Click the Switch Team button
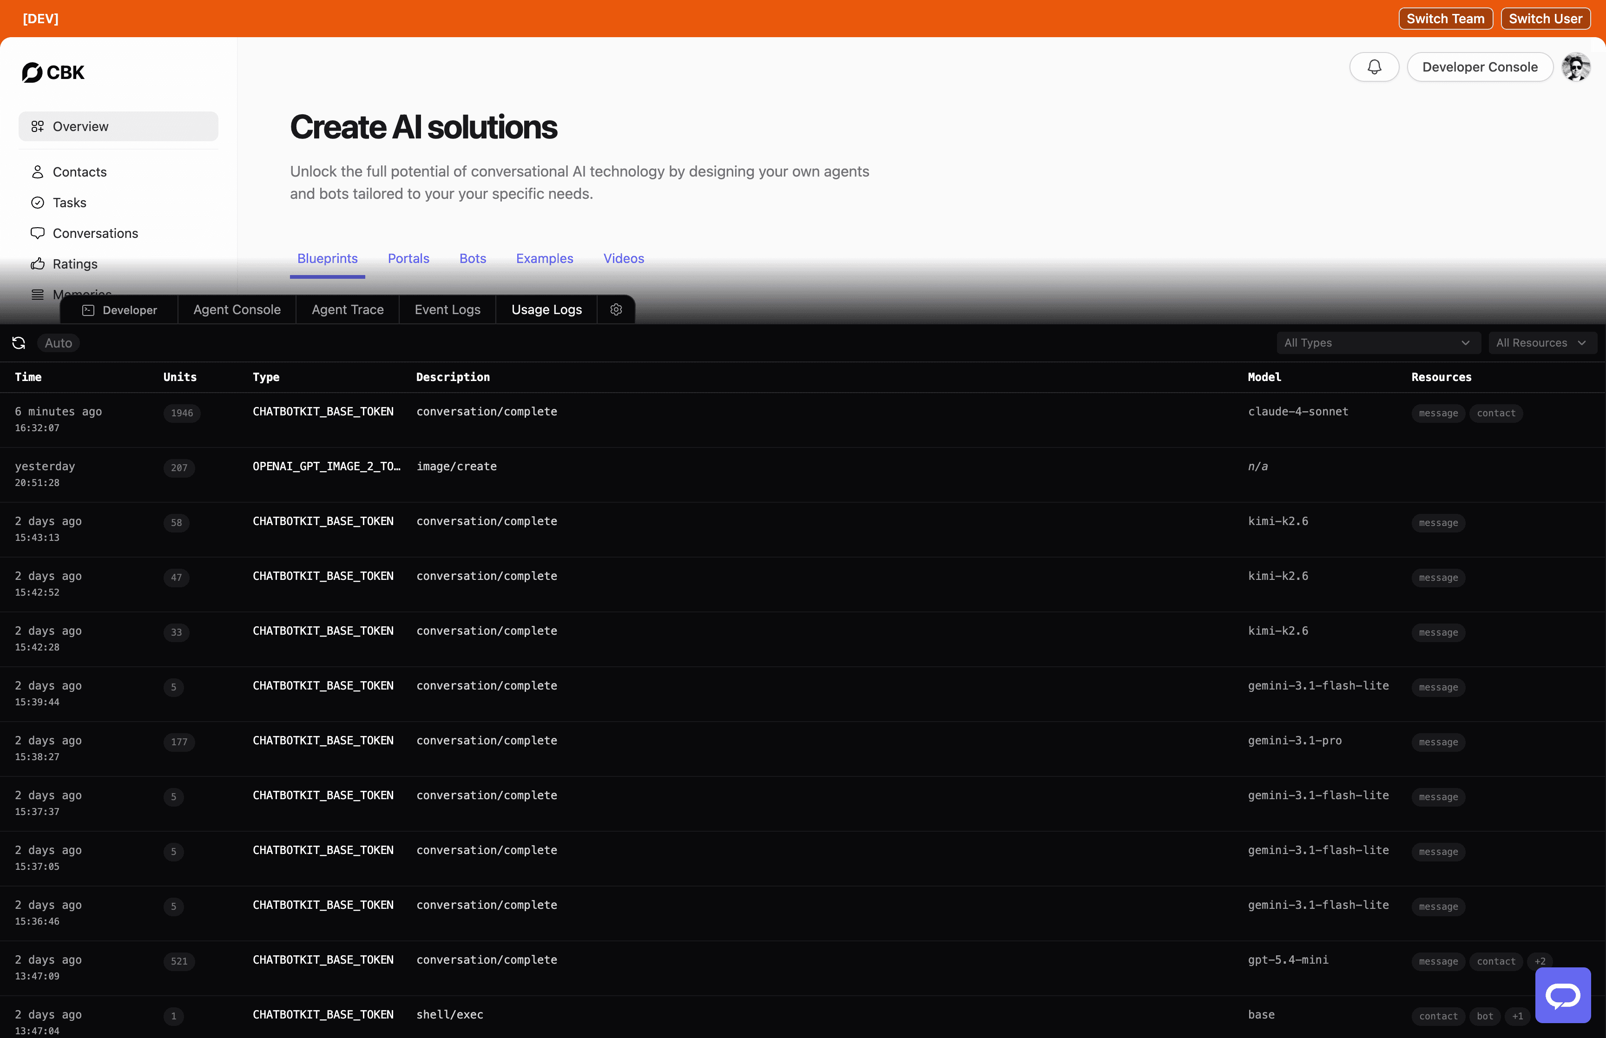This screenshot has width=1606, height=1038. (x=1445, y=18)
